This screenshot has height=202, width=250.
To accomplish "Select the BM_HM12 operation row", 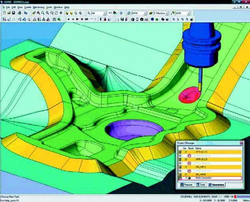I will click(x=210, y=167).
